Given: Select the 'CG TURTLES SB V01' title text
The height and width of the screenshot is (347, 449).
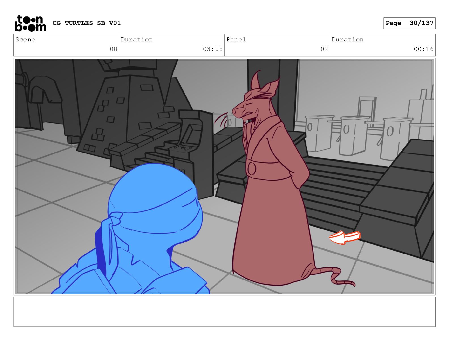Looking at the screenshot, I should click(87, 23).
